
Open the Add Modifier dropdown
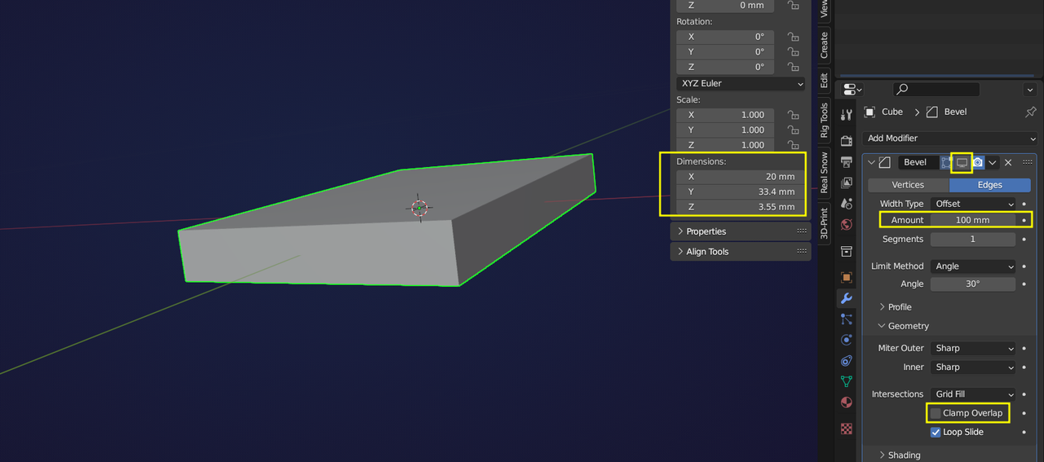(x=950, y=139)
